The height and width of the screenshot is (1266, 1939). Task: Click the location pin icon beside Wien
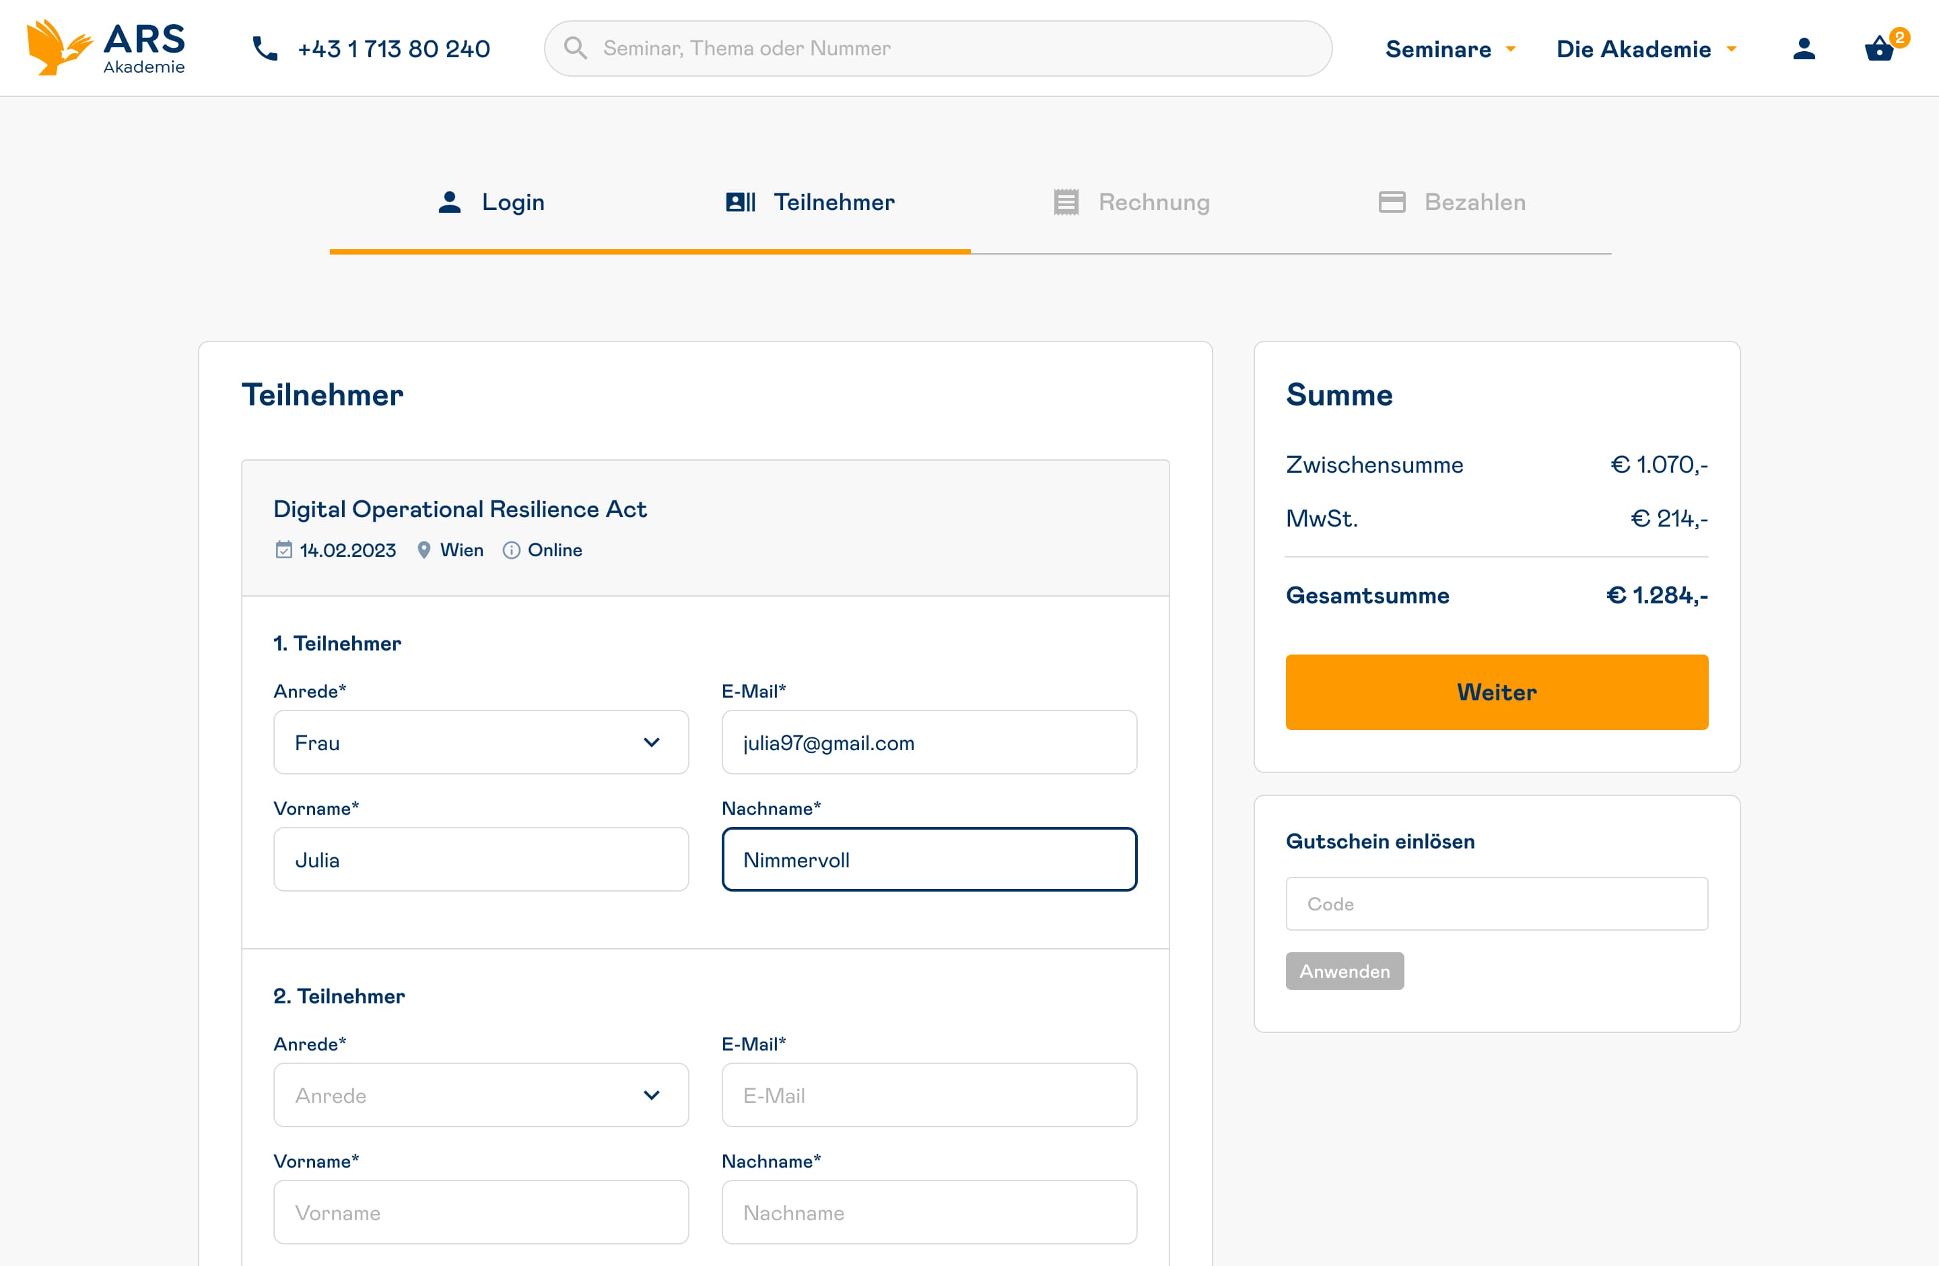pyautogui.click(x=423, y=550)
